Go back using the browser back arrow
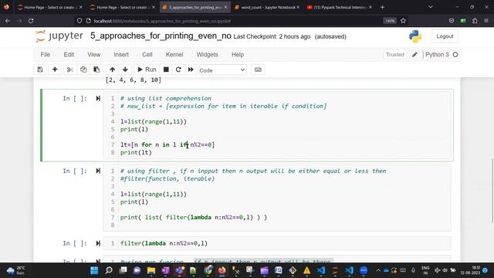This screenshot has height=278, width=494. 8,21
